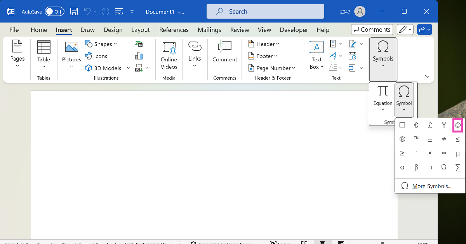Viewport: 466px width, 244px height.
Task: Click the Comments button
Action: (372, 30)
